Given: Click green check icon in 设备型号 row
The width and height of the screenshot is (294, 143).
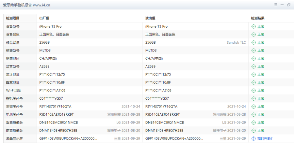Looking at the screenshot, I should click(253, 26).
